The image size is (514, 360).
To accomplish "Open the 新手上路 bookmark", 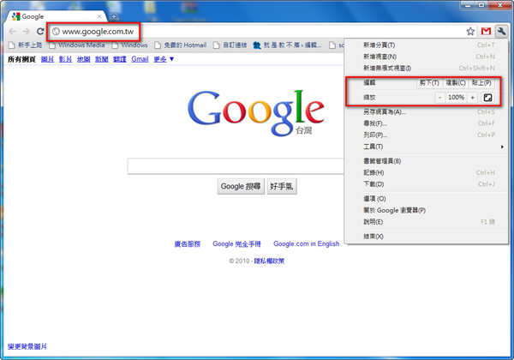I will pyautogui.click(x=25, y=45).
